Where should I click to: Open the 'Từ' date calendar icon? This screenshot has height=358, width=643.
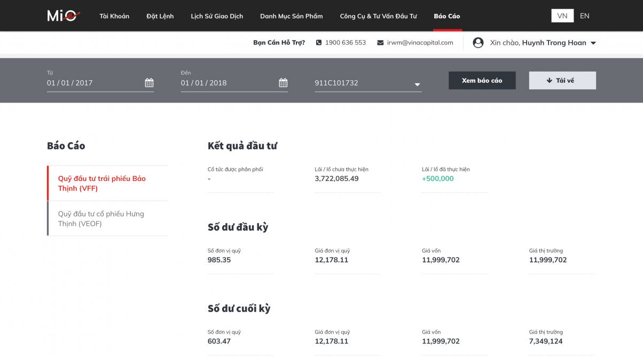tap(149, 83)
